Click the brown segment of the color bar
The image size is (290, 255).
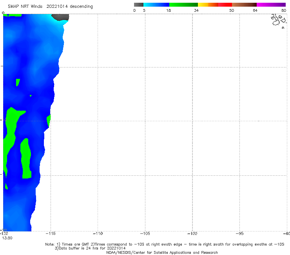[x=244, y=5]
